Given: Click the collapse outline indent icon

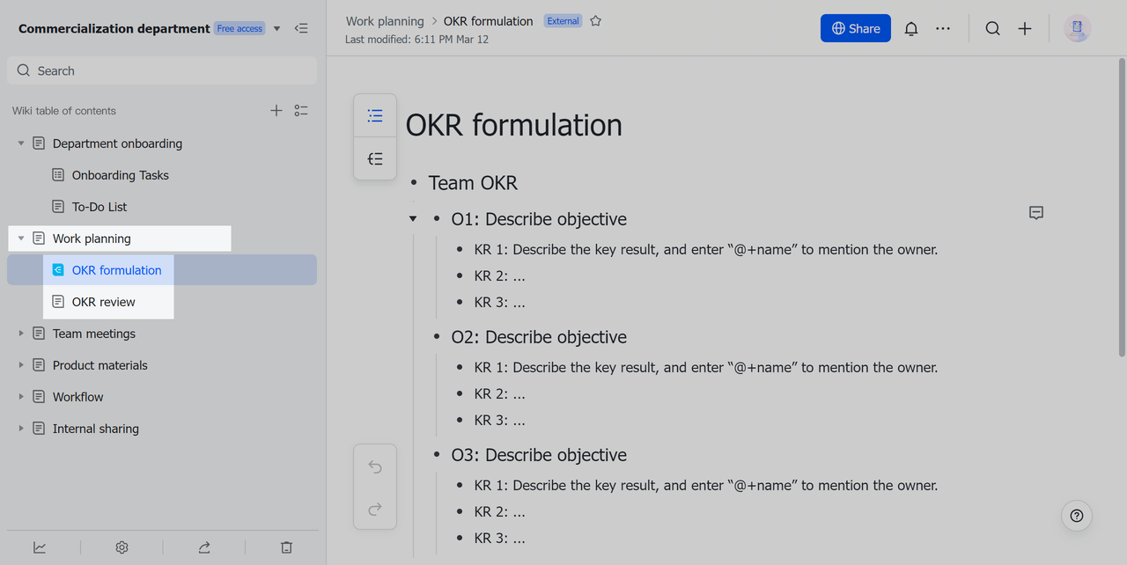Looking at the screenshot, I should (375, 158).
